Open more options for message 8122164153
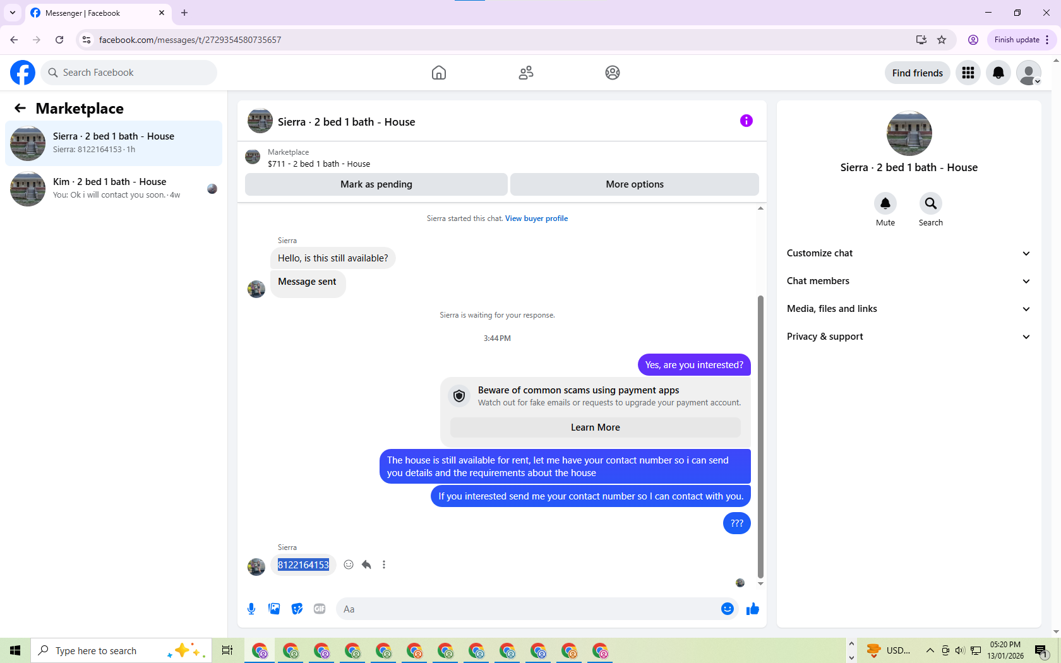1061x663 pixels. (384, 564)
